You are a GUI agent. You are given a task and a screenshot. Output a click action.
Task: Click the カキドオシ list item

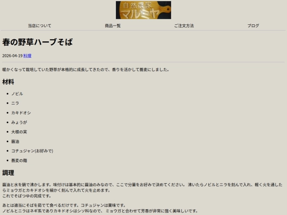21,113
